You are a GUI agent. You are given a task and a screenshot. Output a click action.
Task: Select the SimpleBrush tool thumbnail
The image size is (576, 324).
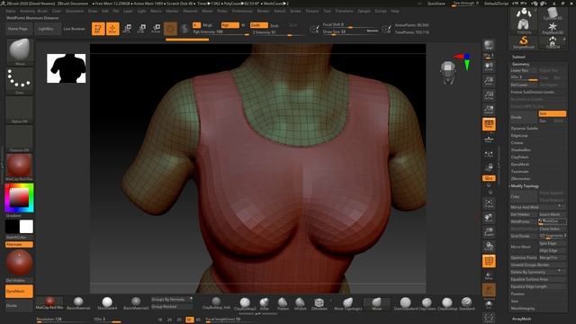(524, 41)
